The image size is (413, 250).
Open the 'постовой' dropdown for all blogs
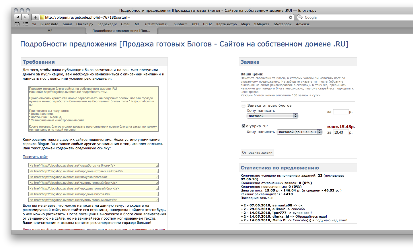(x=272, y=116)
